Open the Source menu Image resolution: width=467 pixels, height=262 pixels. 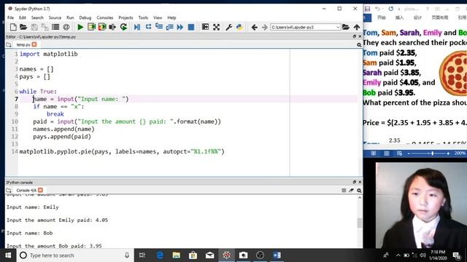coord(55,17)
